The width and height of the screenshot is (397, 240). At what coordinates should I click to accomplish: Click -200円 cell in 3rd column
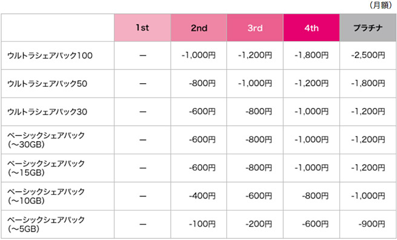pyautogui.click(x=258, y=224)
